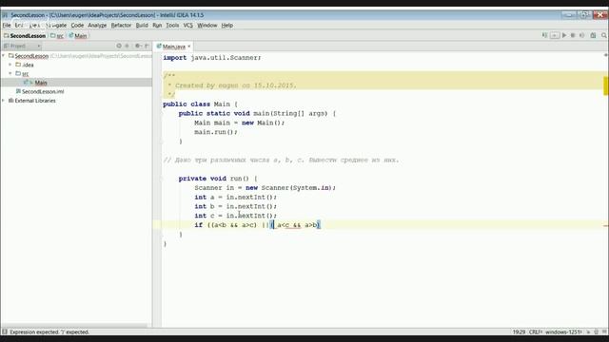Image resolution: width=609 pixels, height=342 pixels.
Task: Open Project Structure toolbar icon
Action: click(593, 35)
